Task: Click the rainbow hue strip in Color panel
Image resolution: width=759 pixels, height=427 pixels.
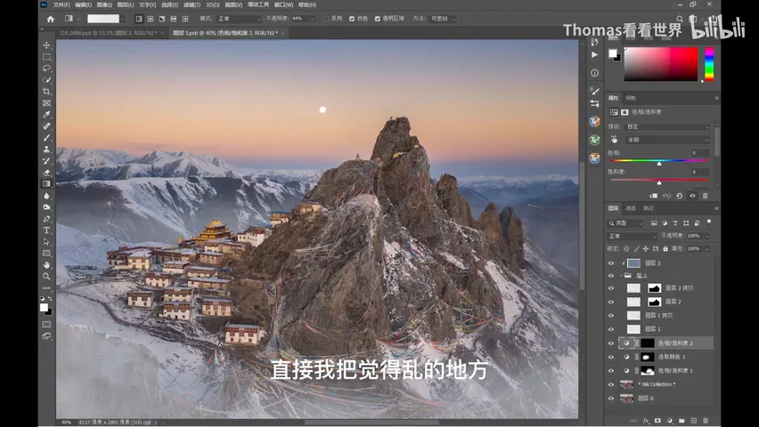Action: (709, 64)
